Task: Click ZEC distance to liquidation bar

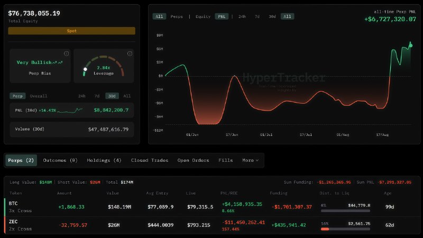Action: 346,229
